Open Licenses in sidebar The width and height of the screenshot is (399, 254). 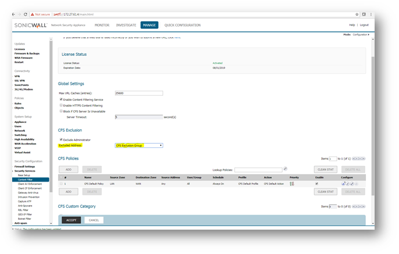click(x=20, y=49)
